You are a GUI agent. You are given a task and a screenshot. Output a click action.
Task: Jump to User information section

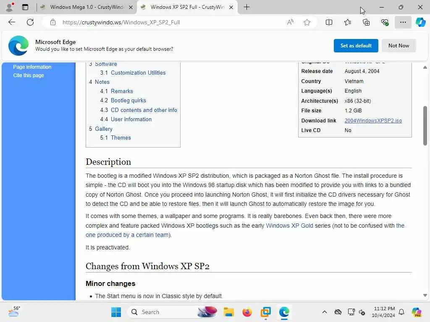coord(131,119)
